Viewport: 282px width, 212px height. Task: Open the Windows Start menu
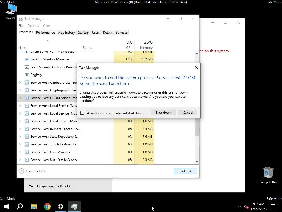pyautogui.click(x=7, y=206)
